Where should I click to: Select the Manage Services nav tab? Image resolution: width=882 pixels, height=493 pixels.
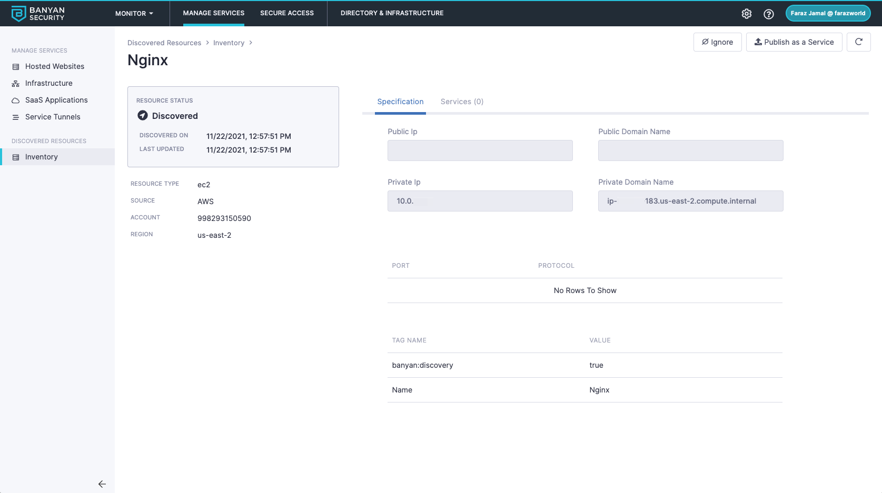pyautogui.click(x=214, y=13)
